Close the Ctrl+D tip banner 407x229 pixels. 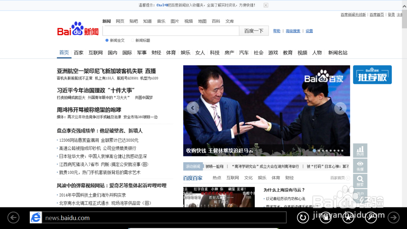(x=266, y=5)
